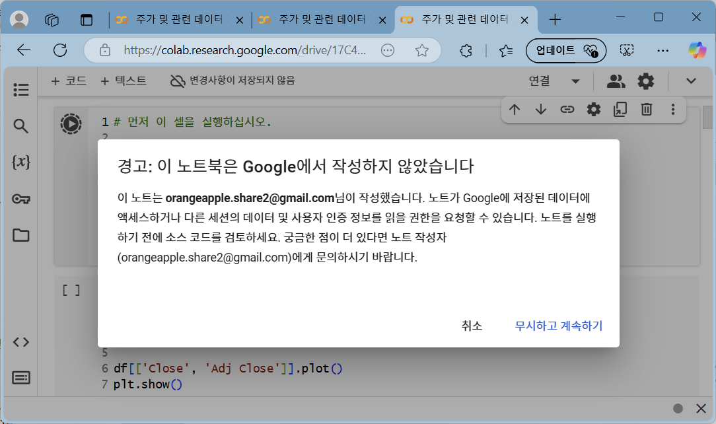
Task: Add a code cell with + 코드
Action: [69, 81]
